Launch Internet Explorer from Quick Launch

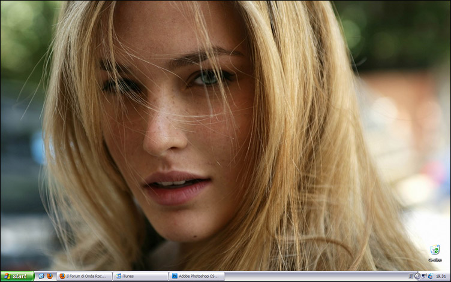click(41, 276)
